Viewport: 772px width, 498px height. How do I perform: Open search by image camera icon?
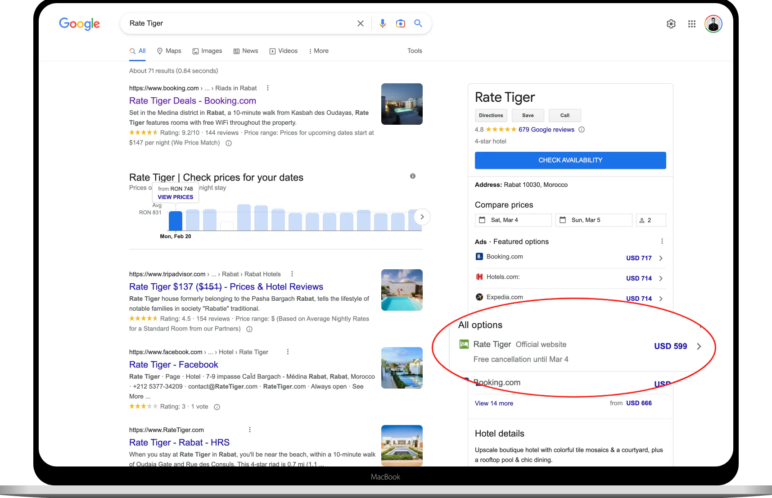(x=401, y=23)
